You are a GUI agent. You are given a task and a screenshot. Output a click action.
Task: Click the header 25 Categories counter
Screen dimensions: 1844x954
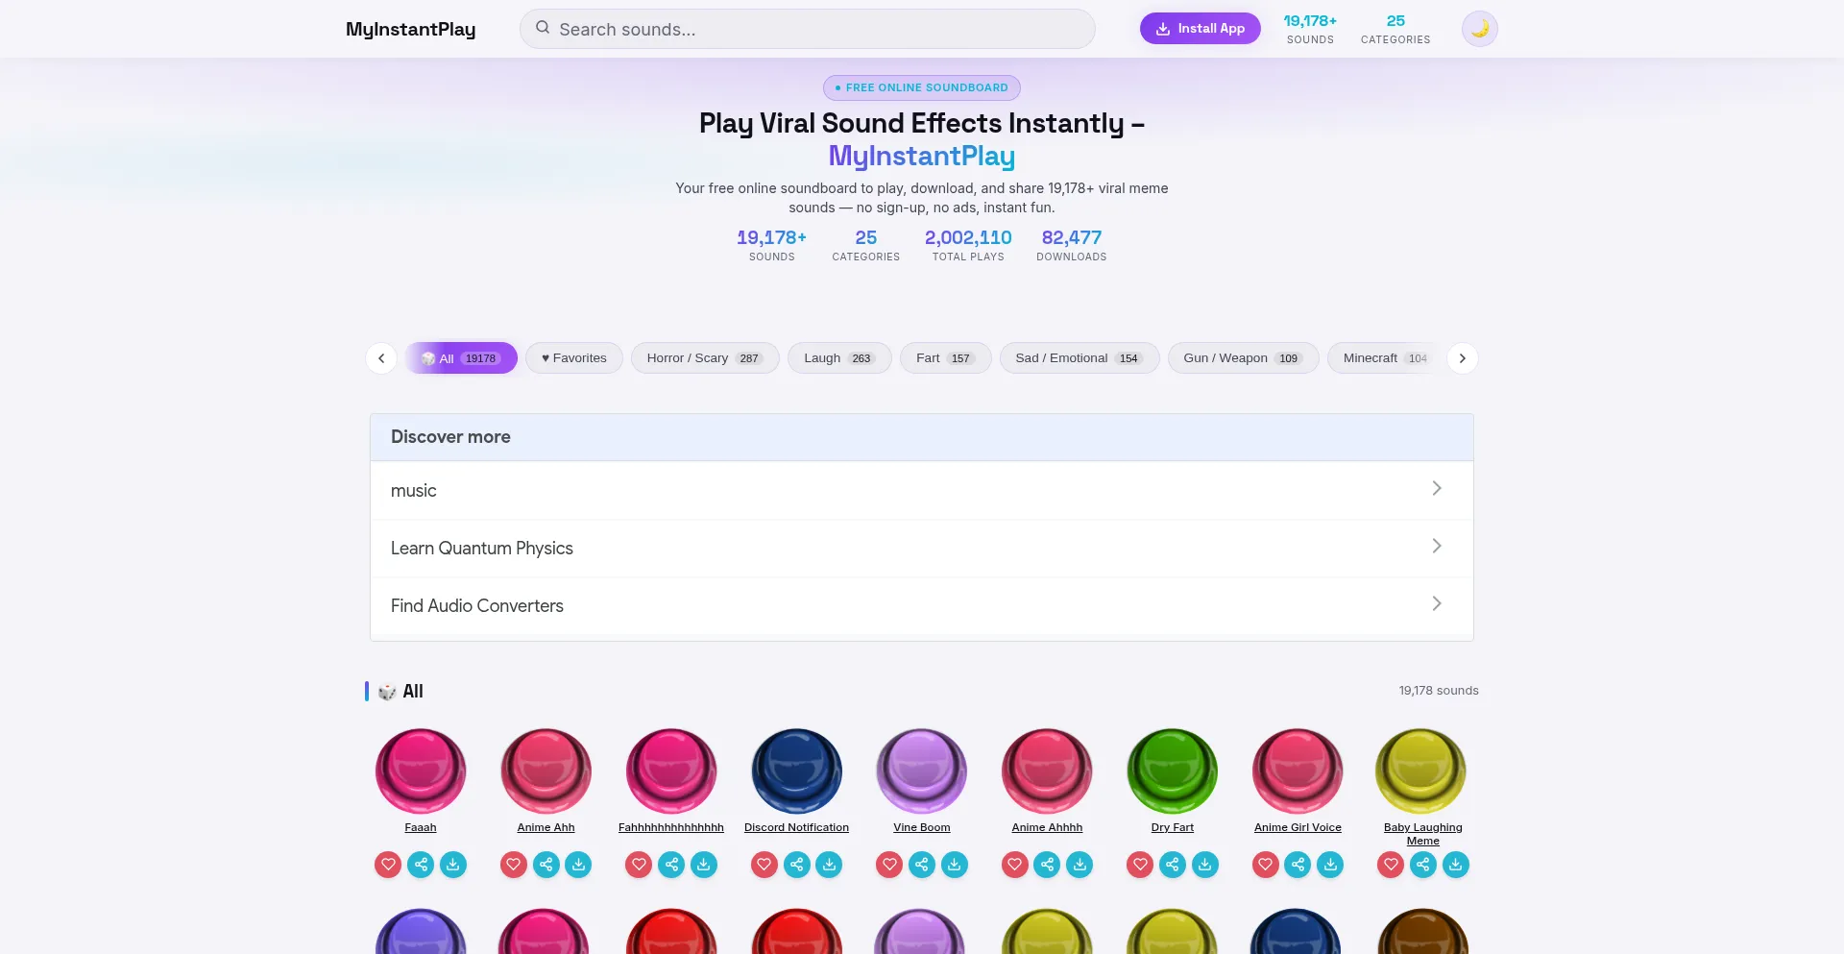point(1395,29)
